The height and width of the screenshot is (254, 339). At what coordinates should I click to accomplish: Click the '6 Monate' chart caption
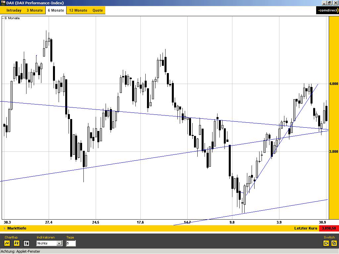click(x=12, y=18)
